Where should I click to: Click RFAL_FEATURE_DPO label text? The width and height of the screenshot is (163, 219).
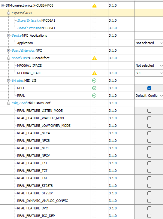[33, 208]
